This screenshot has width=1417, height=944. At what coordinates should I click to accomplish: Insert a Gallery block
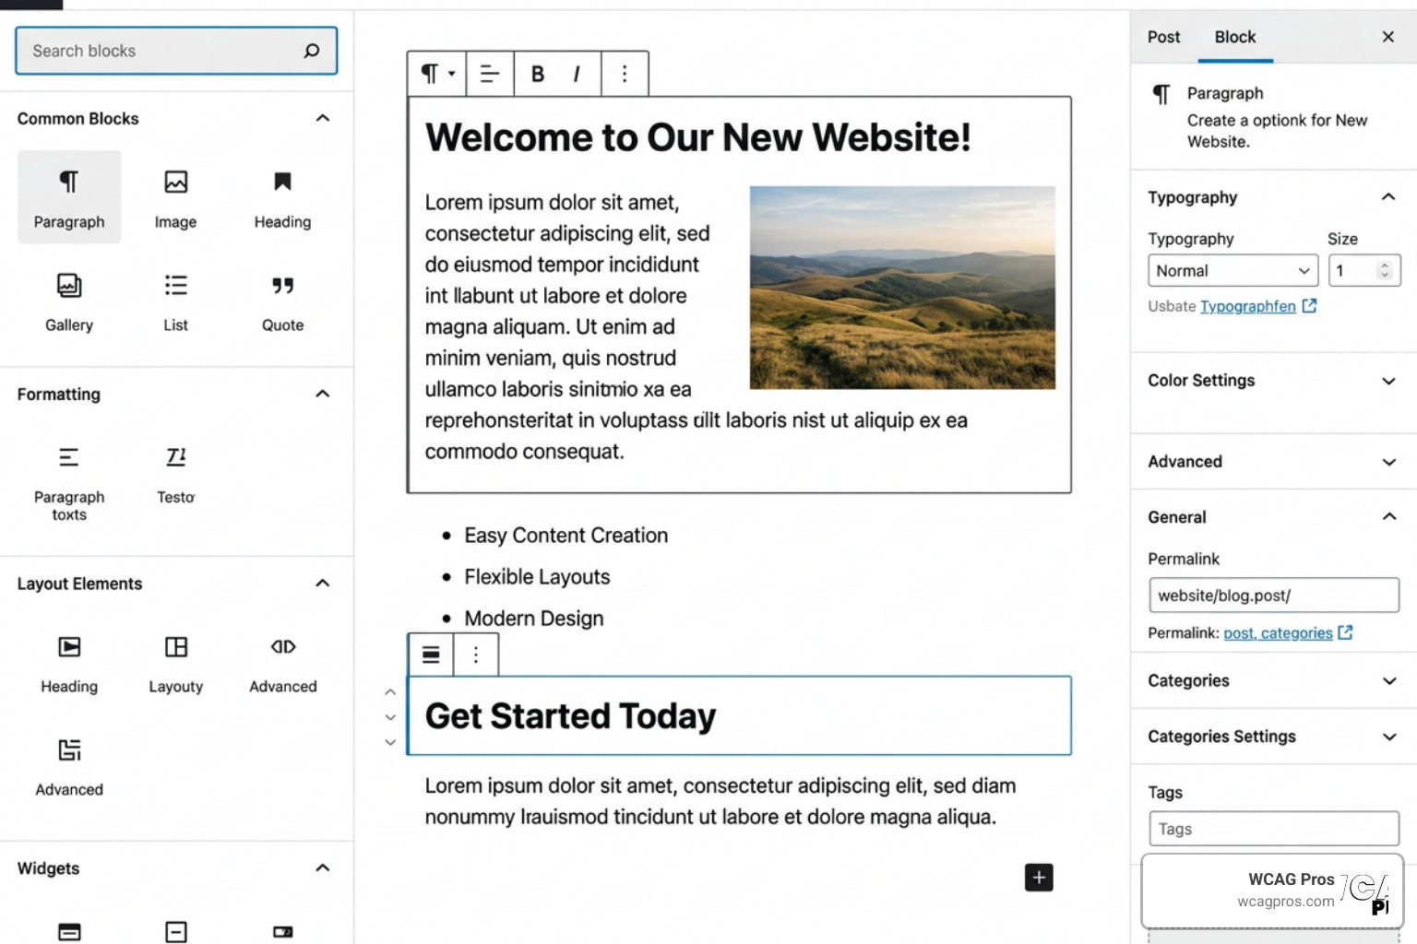pyautogui.click(x=69, y=301)
